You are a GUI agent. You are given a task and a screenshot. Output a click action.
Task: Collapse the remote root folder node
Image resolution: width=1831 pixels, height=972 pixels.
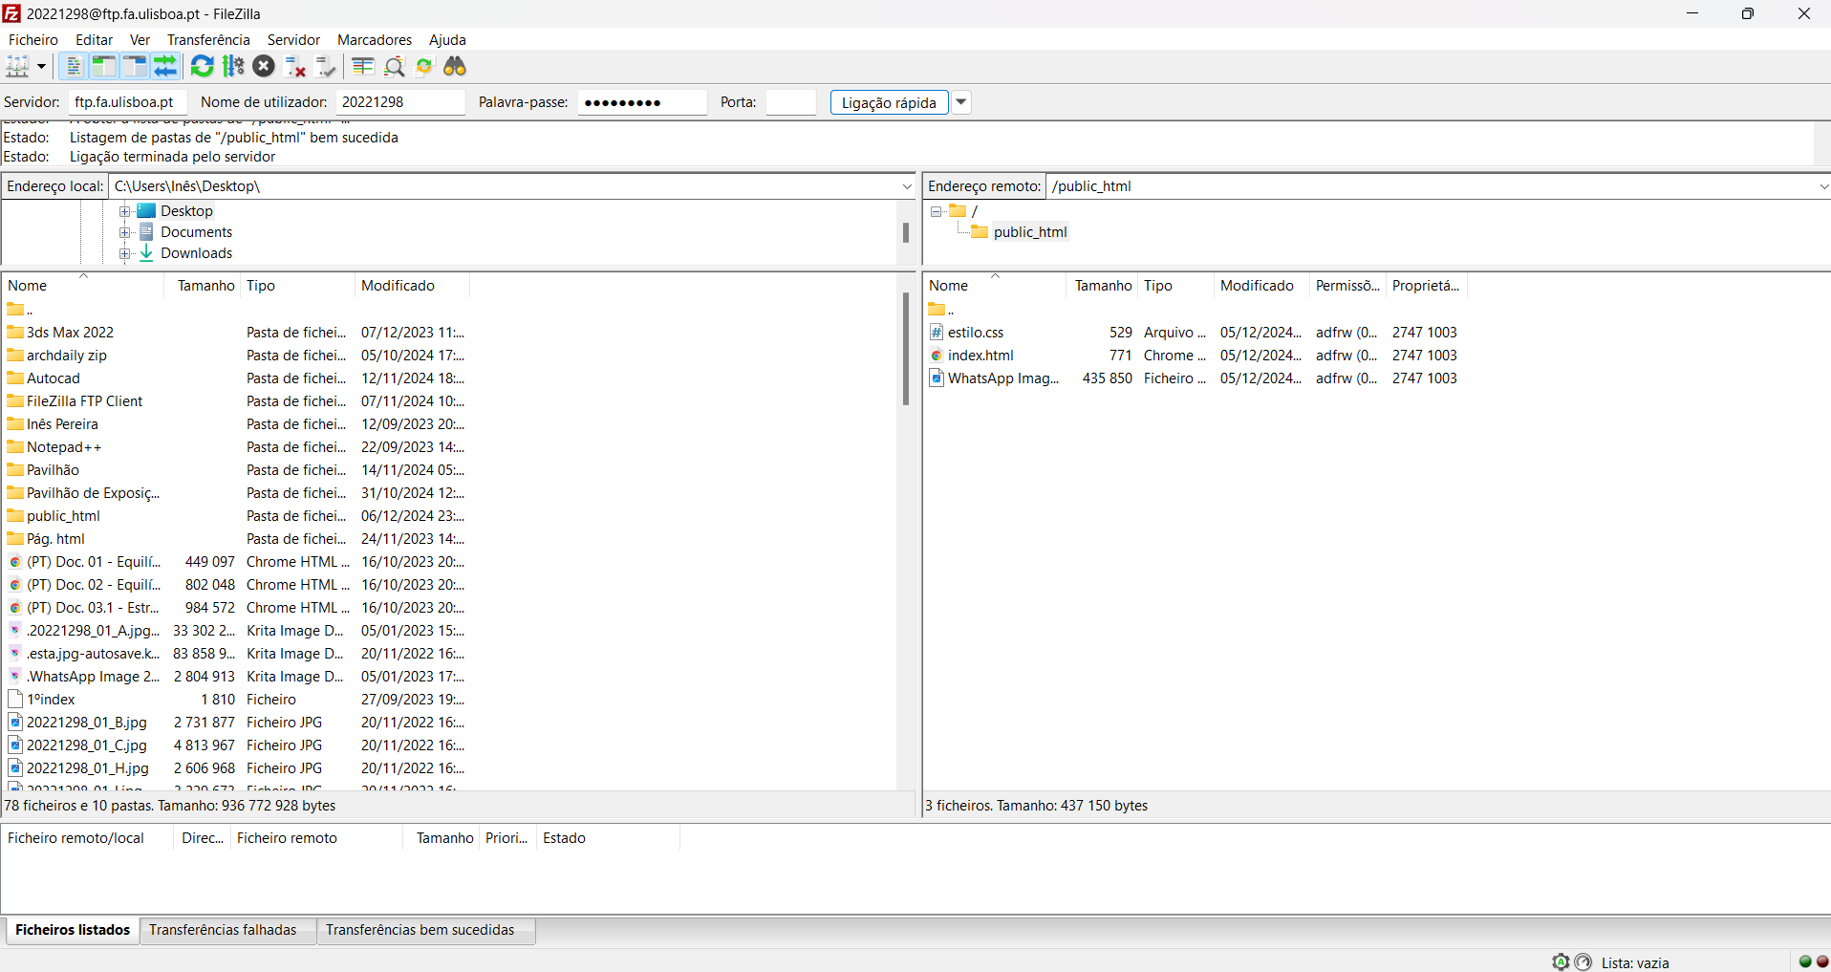coord(937,211)
